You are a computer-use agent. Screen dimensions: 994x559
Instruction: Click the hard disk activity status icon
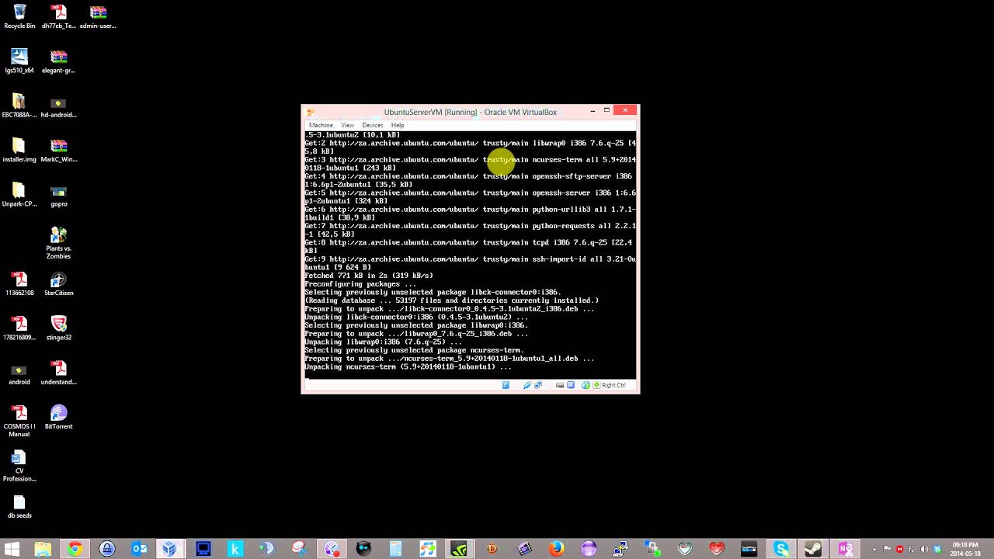[x=506, y=385]
